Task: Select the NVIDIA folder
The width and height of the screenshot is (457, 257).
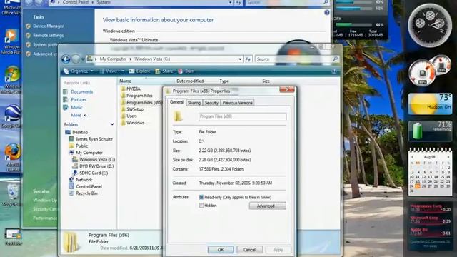Action: click(131, 89)
